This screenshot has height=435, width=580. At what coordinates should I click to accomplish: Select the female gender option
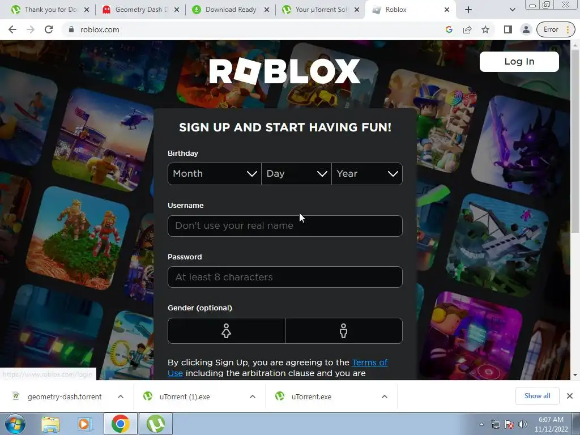point(227,331)
